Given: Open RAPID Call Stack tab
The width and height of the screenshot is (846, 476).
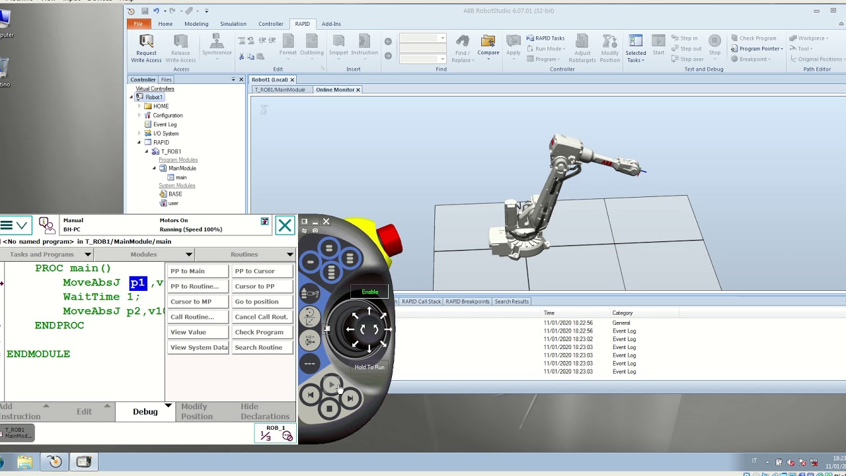Looking at the screenshot, I should pyautogui.click(x=421, y=301).
